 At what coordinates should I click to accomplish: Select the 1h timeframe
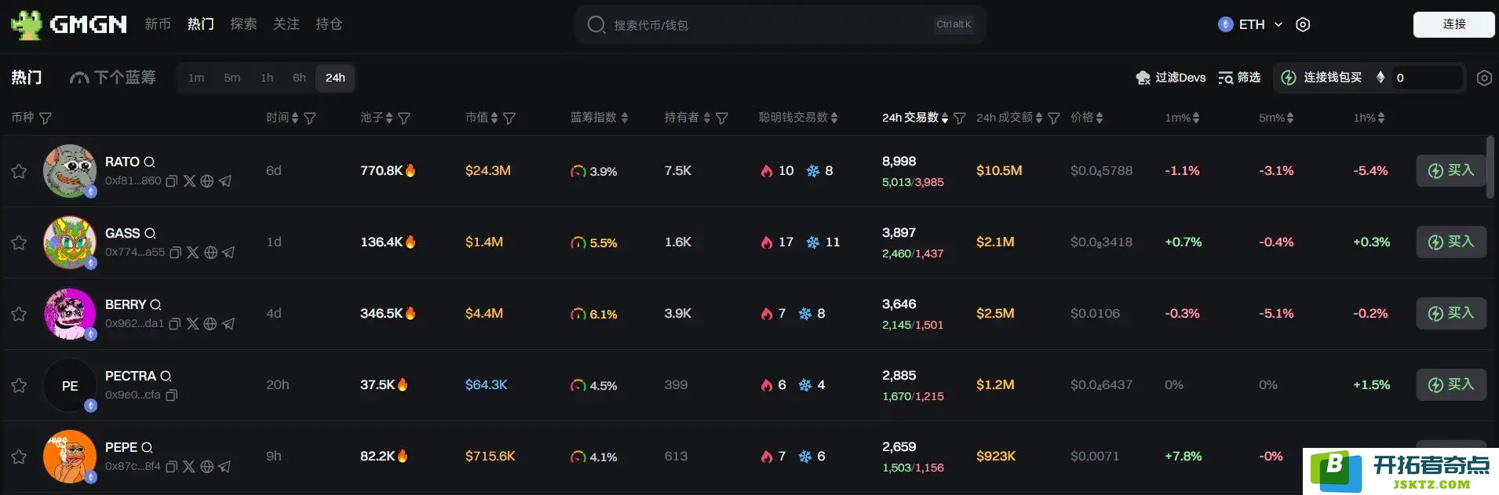(x=267, y=78)
